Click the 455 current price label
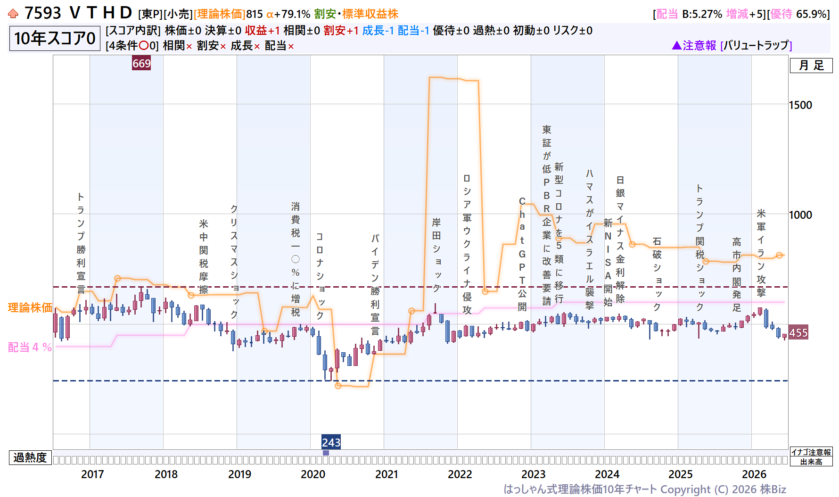This screenshot has height=497, width=839. click(798, 332)
